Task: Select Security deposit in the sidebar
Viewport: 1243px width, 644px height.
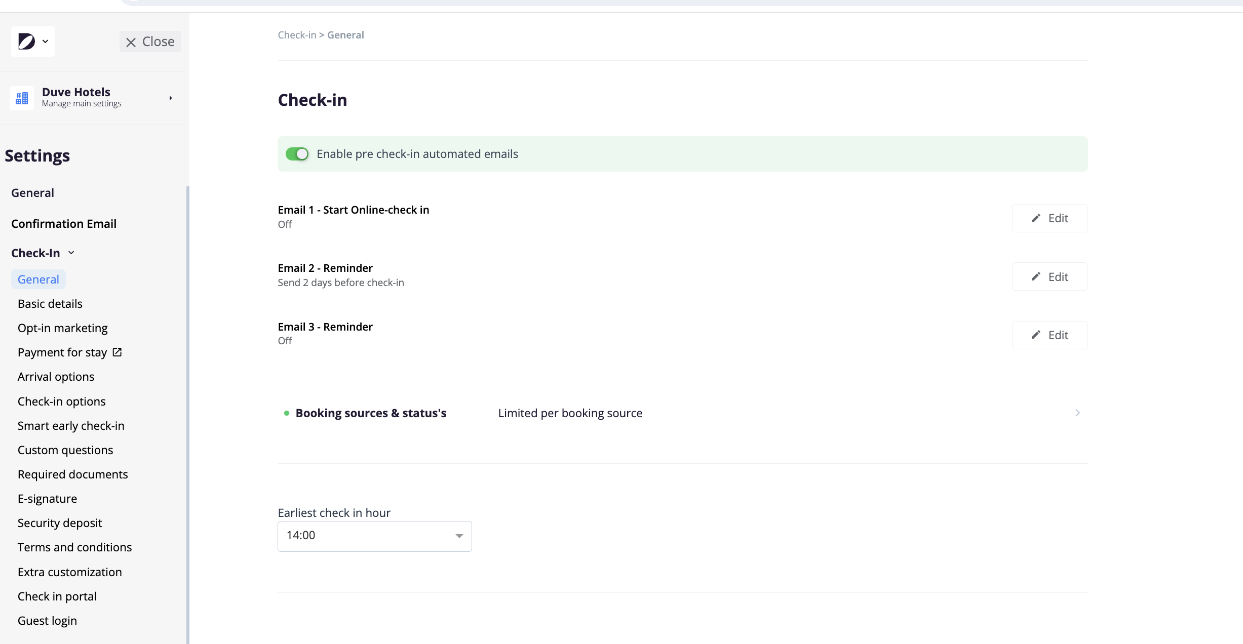Action: pyautogui.click(x=60, y=522)
